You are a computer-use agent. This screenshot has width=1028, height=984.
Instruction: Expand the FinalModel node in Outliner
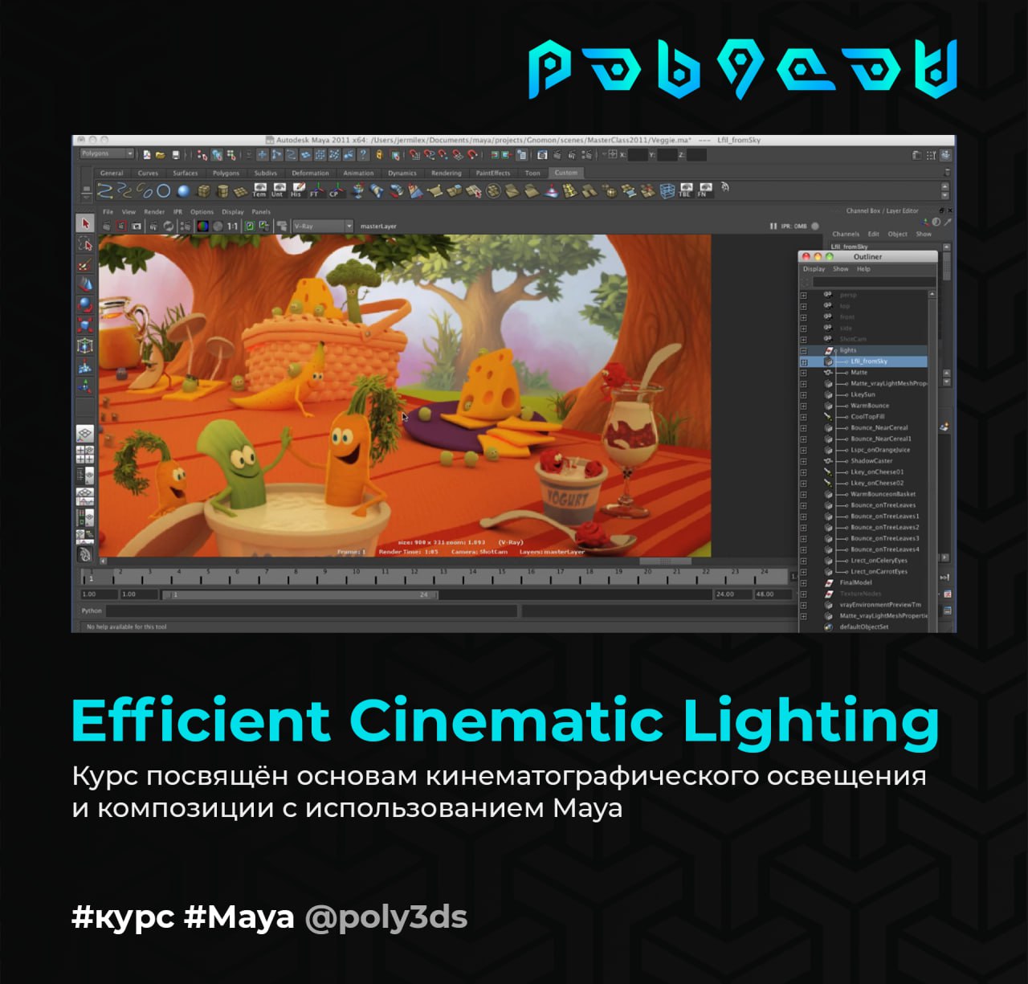[x=803, y=582]
